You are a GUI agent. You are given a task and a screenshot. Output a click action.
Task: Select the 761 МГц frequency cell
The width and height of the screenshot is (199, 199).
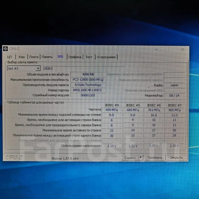[x=154, y=110]
